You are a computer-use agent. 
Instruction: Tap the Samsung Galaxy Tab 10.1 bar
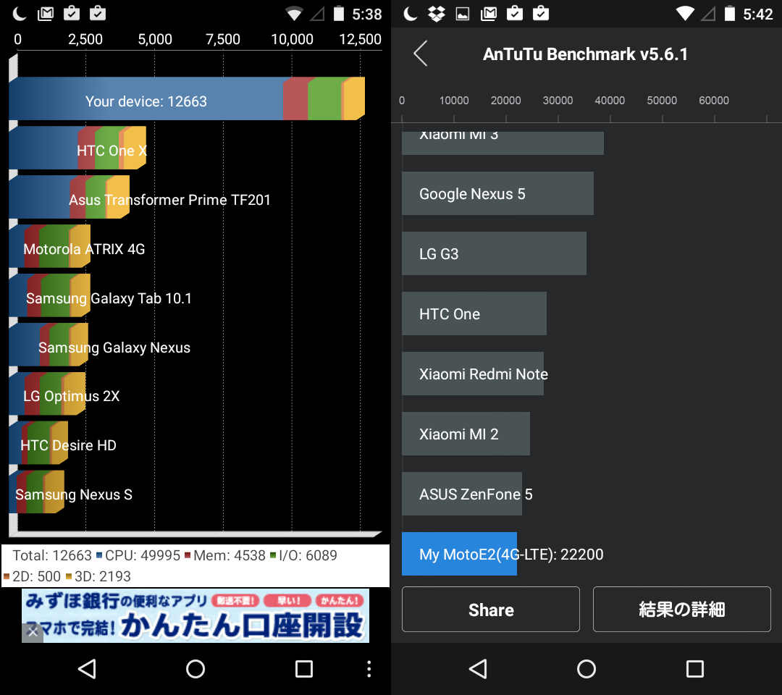[50, 295]
